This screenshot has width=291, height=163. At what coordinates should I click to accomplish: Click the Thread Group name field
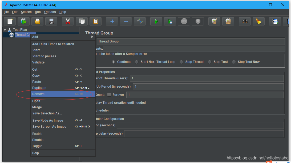point(191,41)
